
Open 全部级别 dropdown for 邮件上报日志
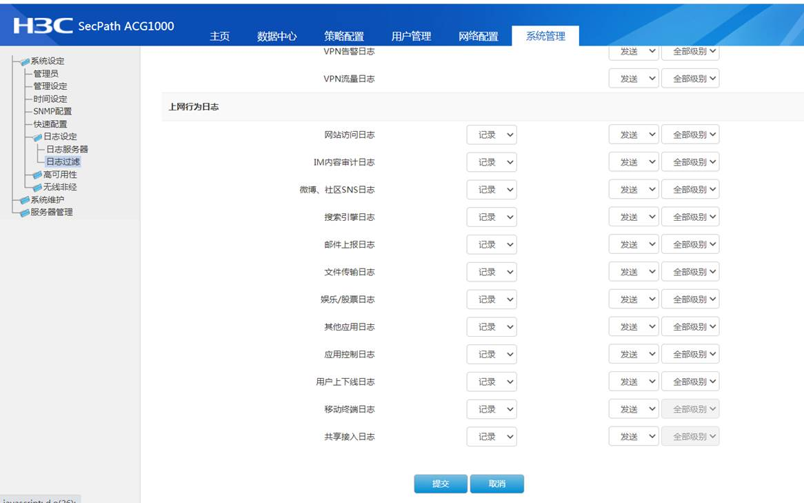(690, 245)
